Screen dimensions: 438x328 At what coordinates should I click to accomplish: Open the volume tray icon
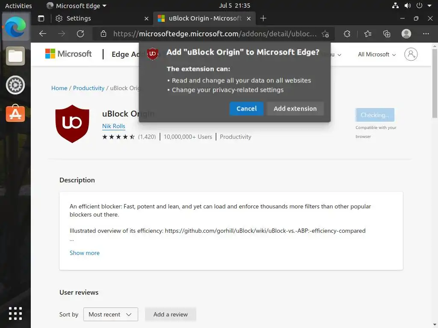pos(408,6)
